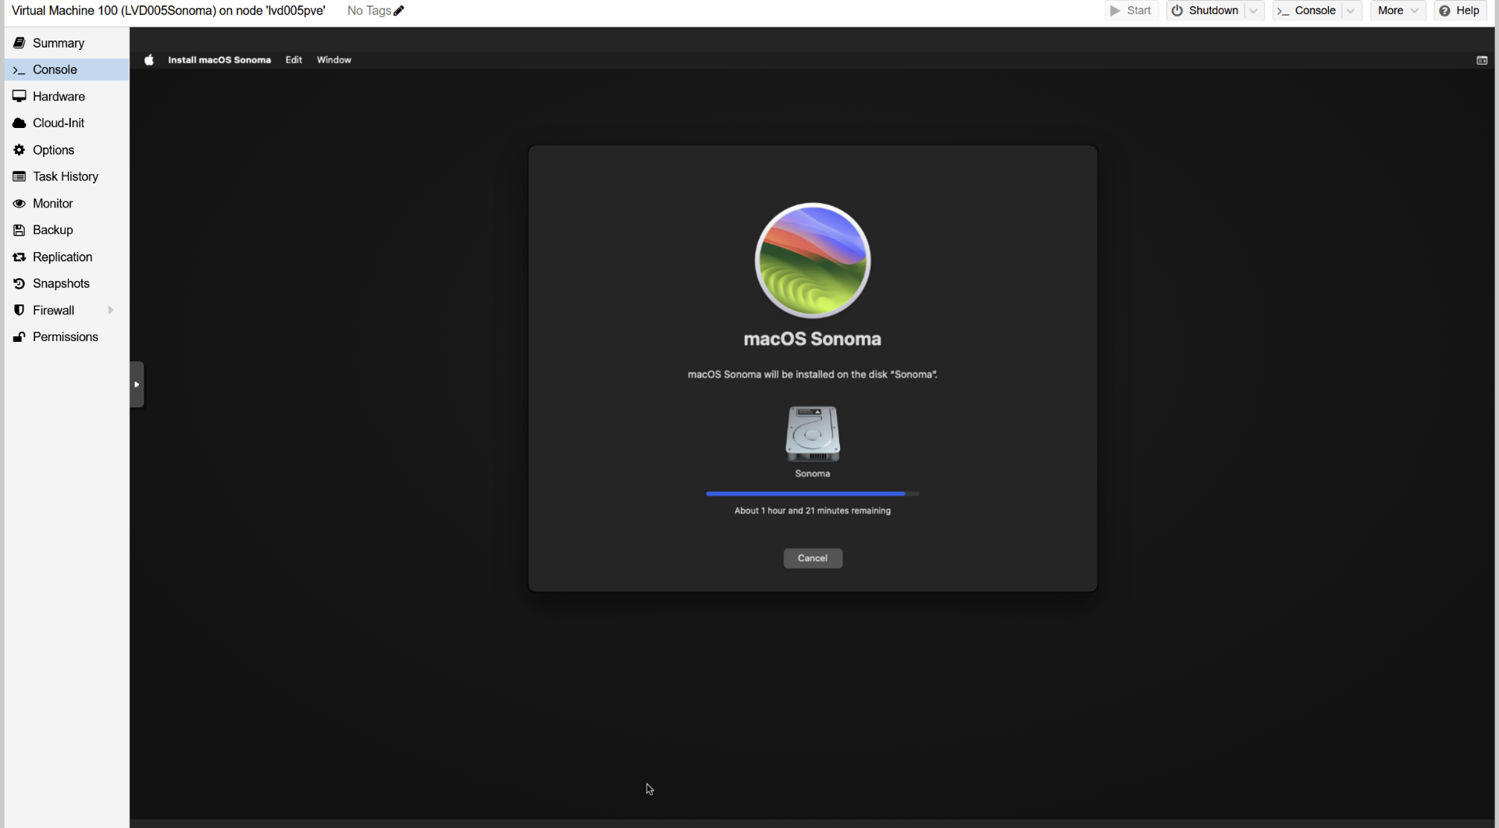Image resolution: width=1499 pixels, height=828 pixels.
Task: Switch to the Hardware tab
Action: point(66,96)
